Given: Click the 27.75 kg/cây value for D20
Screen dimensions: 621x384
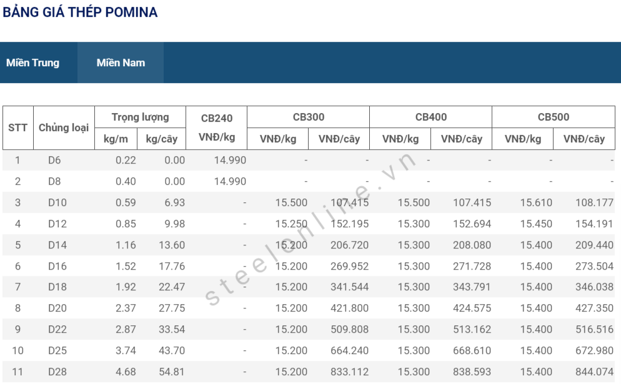Looking at the screenshot, I should (x=172, y=308).
